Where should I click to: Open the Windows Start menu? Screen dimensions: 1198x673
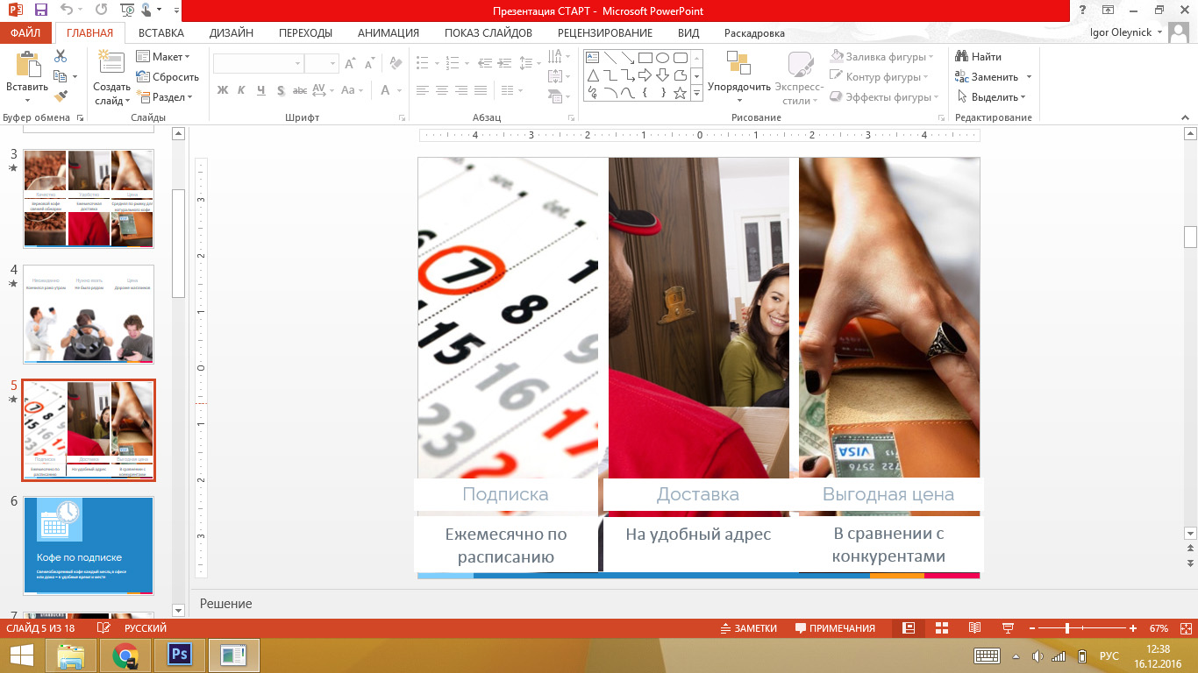(21, 655)
